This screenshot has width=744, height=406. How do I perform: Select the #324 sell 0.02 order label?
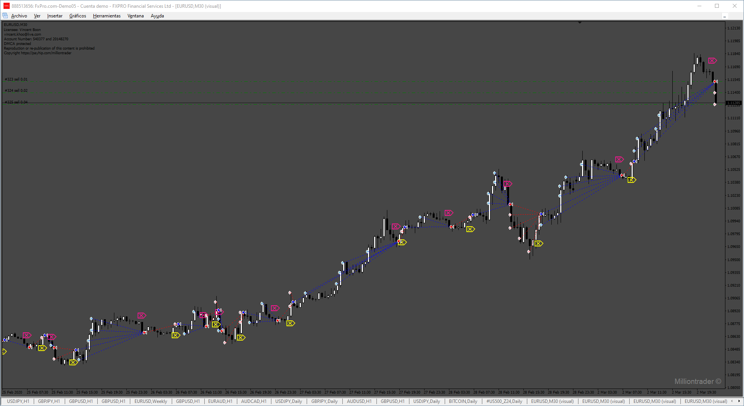click(16, 91)
